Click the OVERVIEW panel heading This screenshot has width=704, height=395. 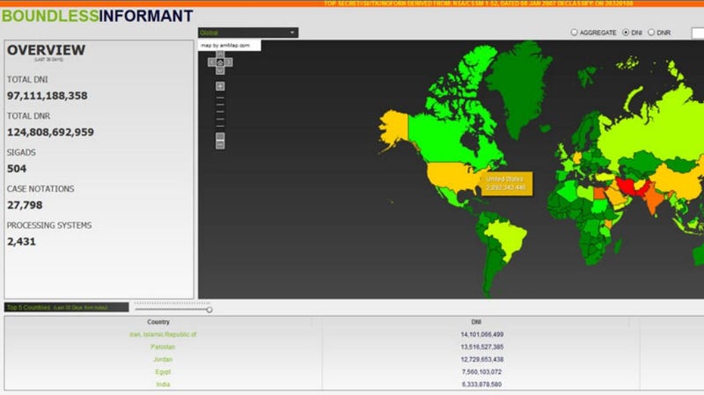tap(47, 50)
